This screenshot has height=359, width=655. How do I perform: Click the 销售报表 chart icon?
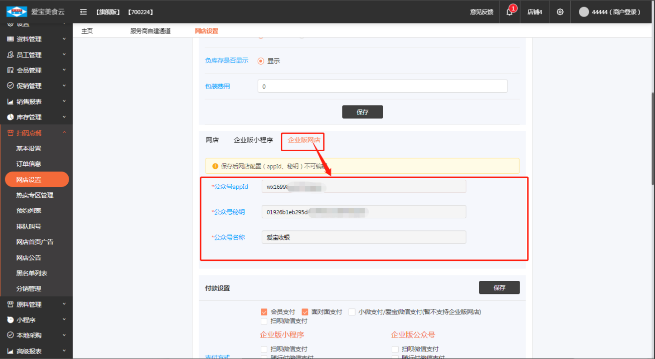(x=10, y=102)
